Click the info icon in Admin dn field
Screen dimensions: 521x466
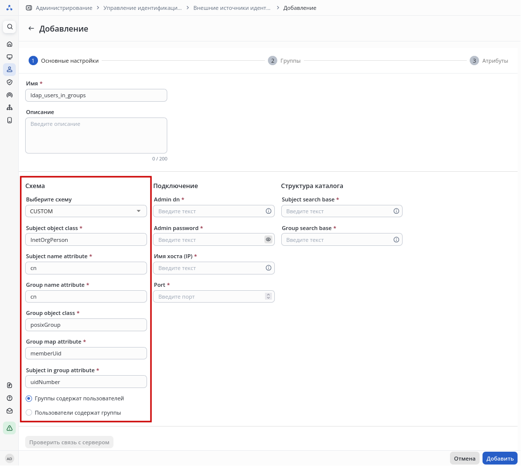(x=268, y=211)
